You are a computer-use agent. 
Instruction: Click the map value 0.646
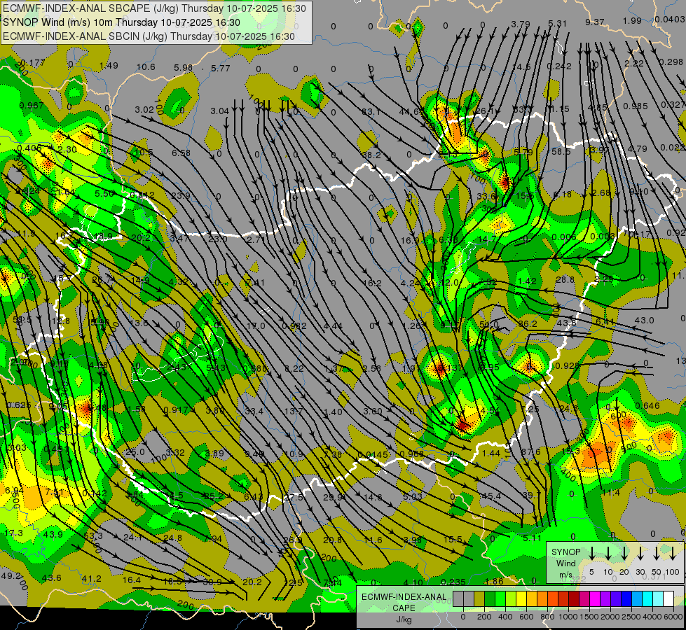647,406
